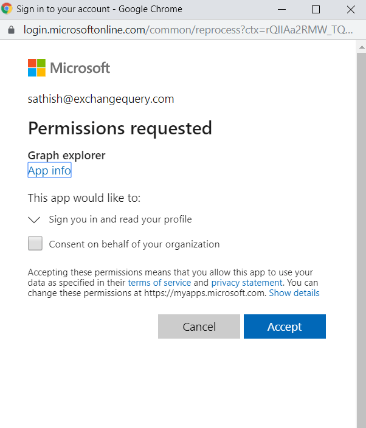The image size is (366, 428).
Task: Click the 'Consent on behalf of your organization' label
Action: (134, 244)
